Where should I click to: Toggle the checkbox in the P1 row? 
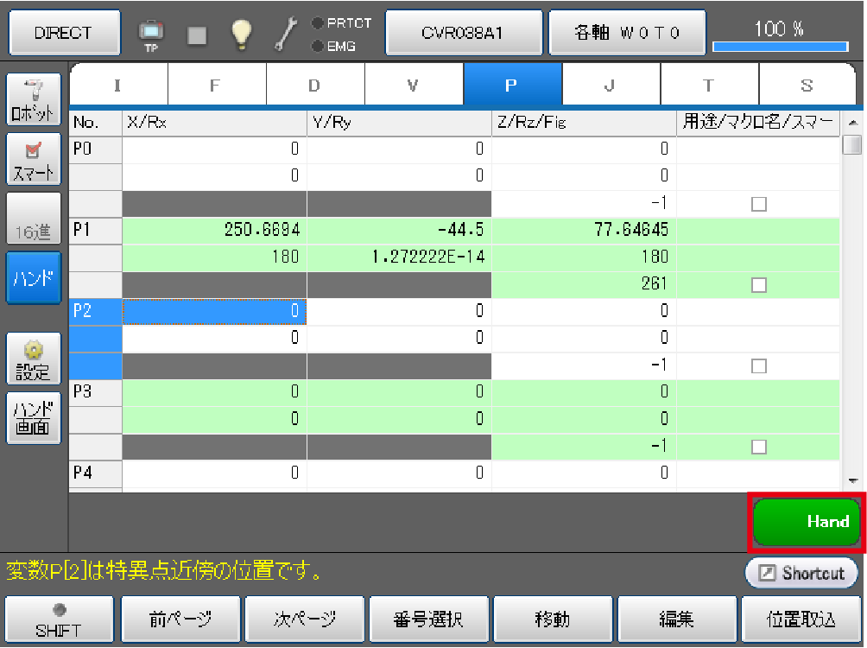tap(758, 285)
